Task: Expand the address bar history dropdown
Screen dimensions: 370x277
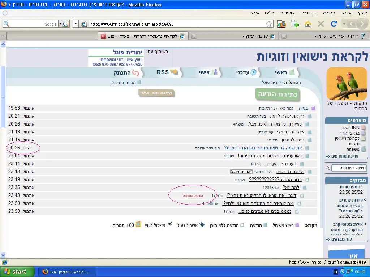Action: click(x=76, y=24)
